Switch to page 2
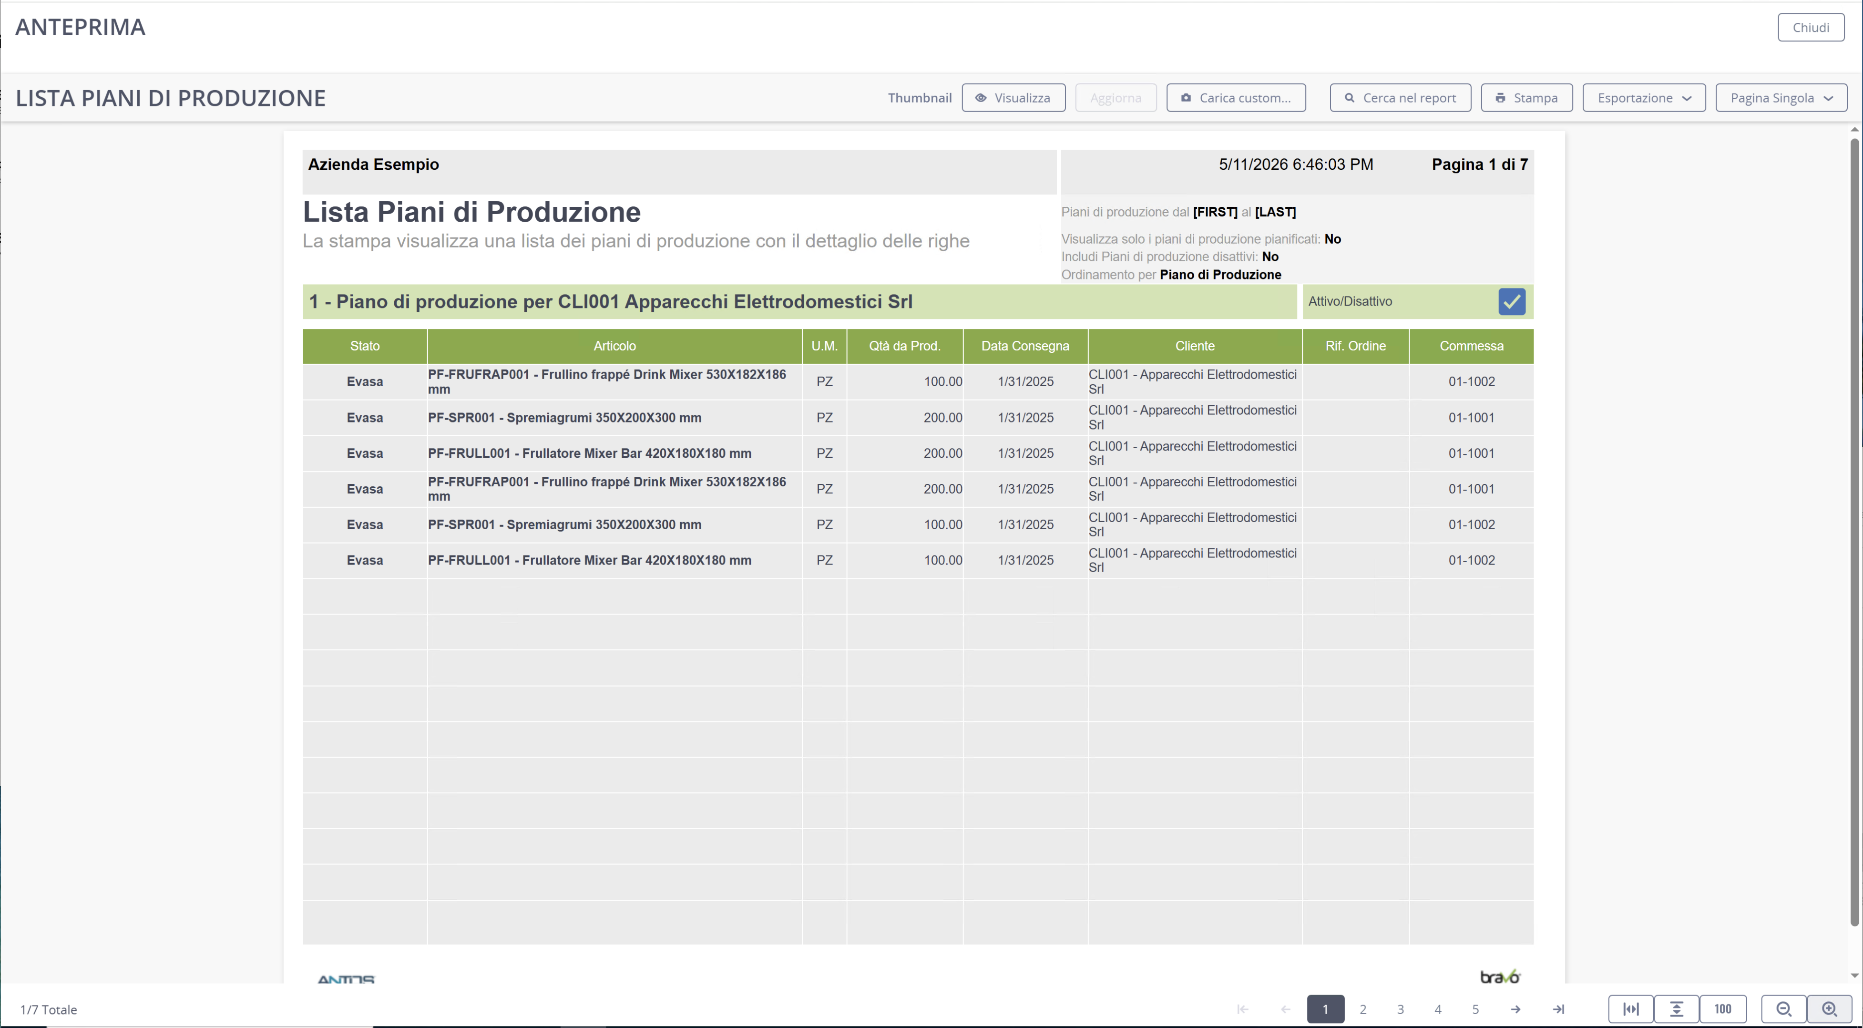1863x1028 pixels. [x=1362, y=1008]
